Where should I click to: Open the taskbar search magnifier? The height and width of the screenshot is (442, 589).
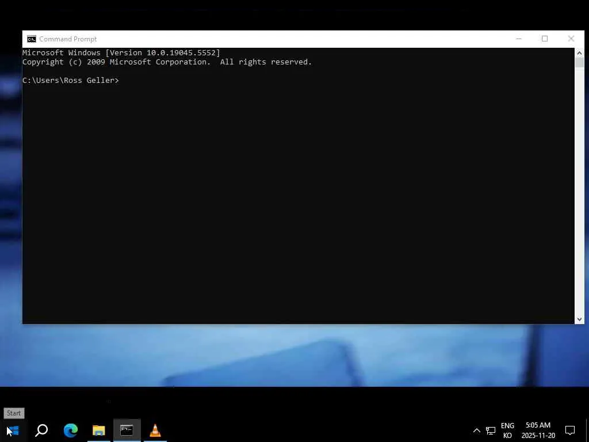point(41,430)
